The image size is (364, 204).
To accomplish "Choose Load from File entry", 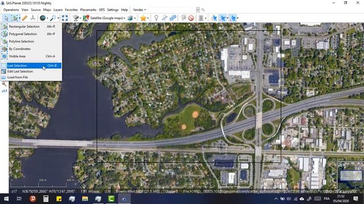I will click(31, 77).
